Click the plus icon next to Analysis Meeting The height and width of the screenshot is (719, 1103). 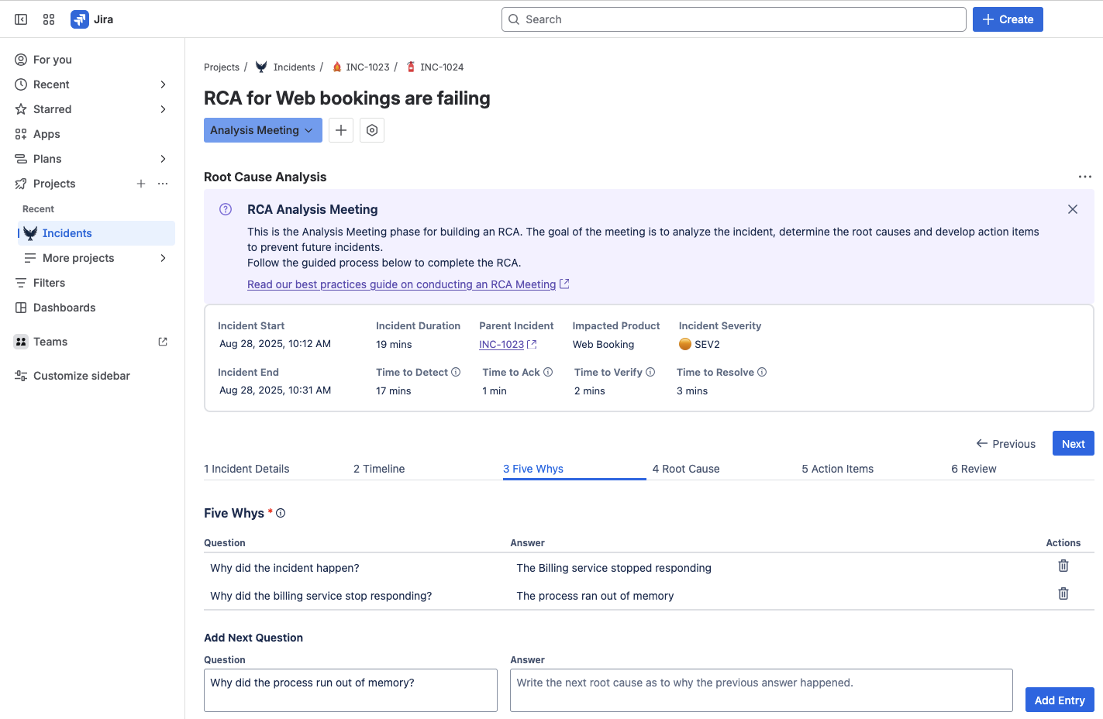click(x=341, y=130)
